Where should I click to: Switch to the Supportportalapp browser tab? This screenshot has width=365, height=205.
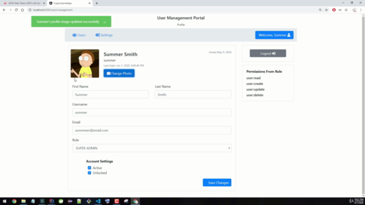pos(70,3)
